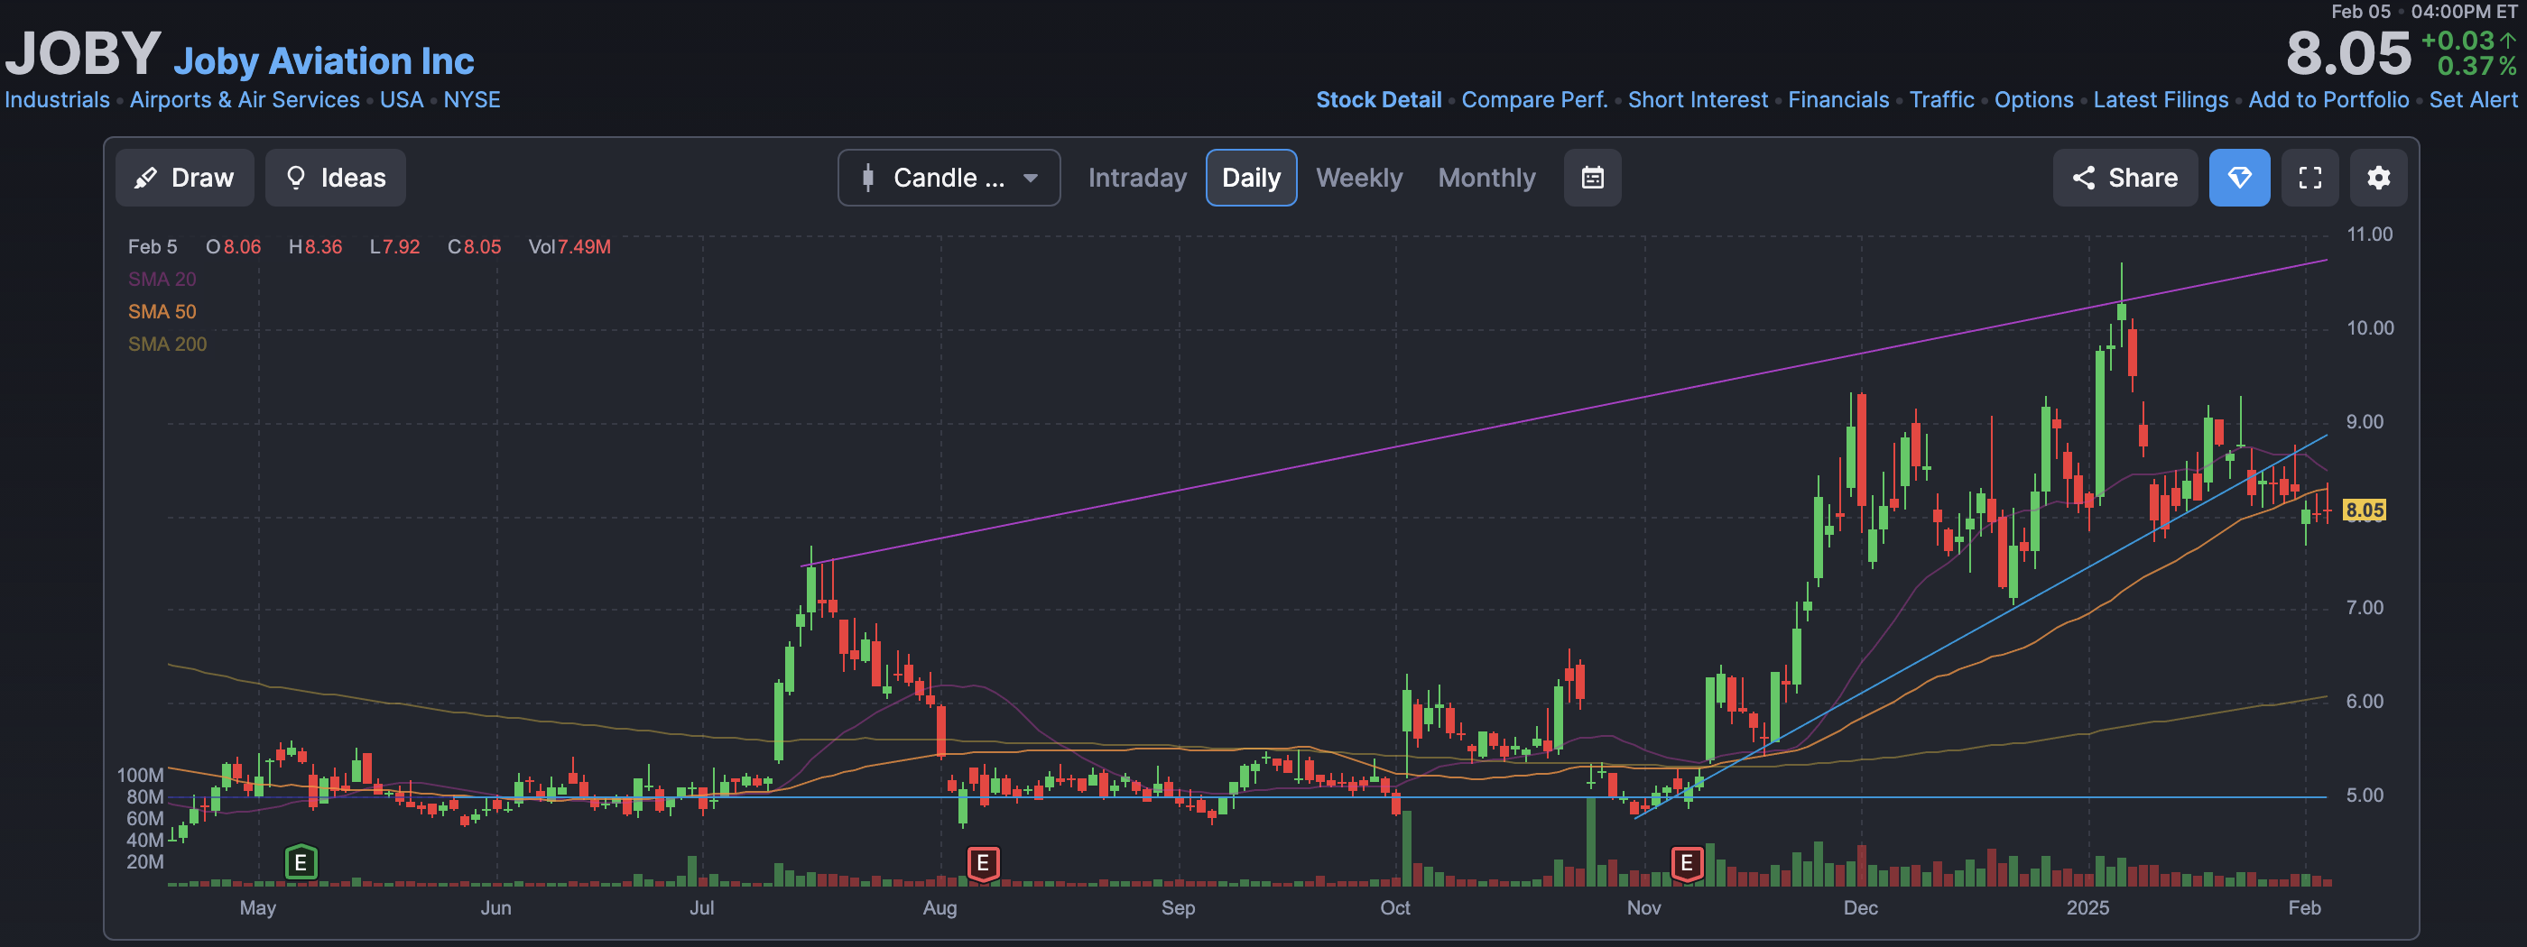Click the 100M volume axis label
The height and width of the screenshot is (947, 2527).
(x=140, y=776)
